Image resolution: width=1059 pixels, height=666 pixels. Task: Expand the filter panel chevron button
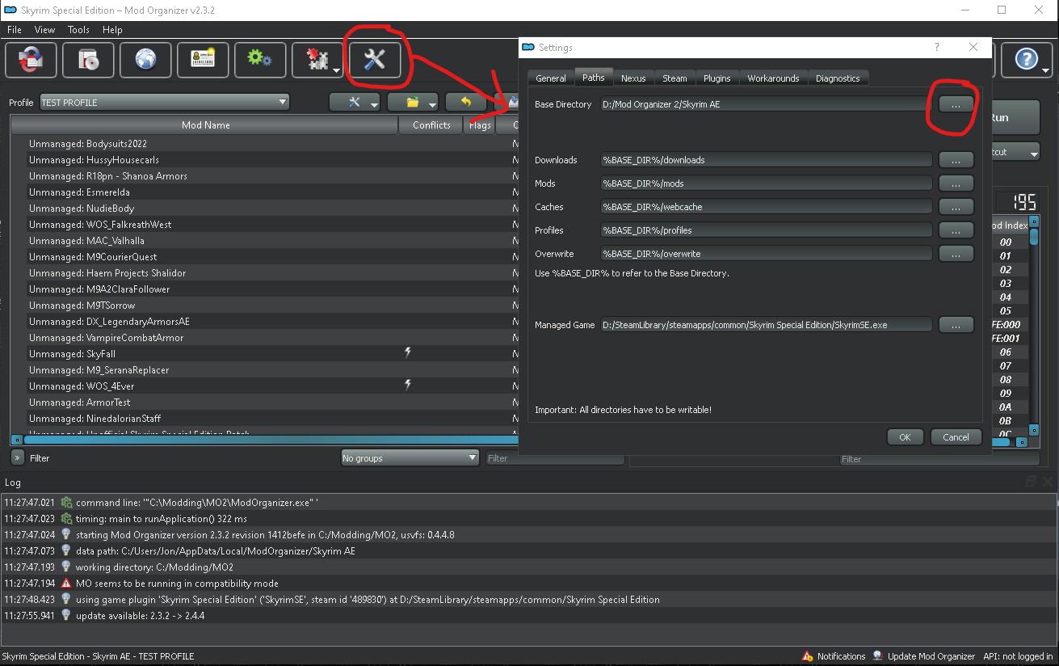(x=17, y=457)
